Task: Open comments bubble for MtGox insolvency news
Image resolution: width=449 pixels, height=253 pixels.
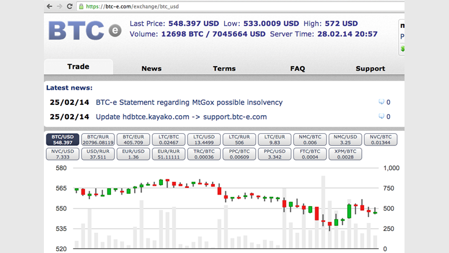Action: (381, 102)
